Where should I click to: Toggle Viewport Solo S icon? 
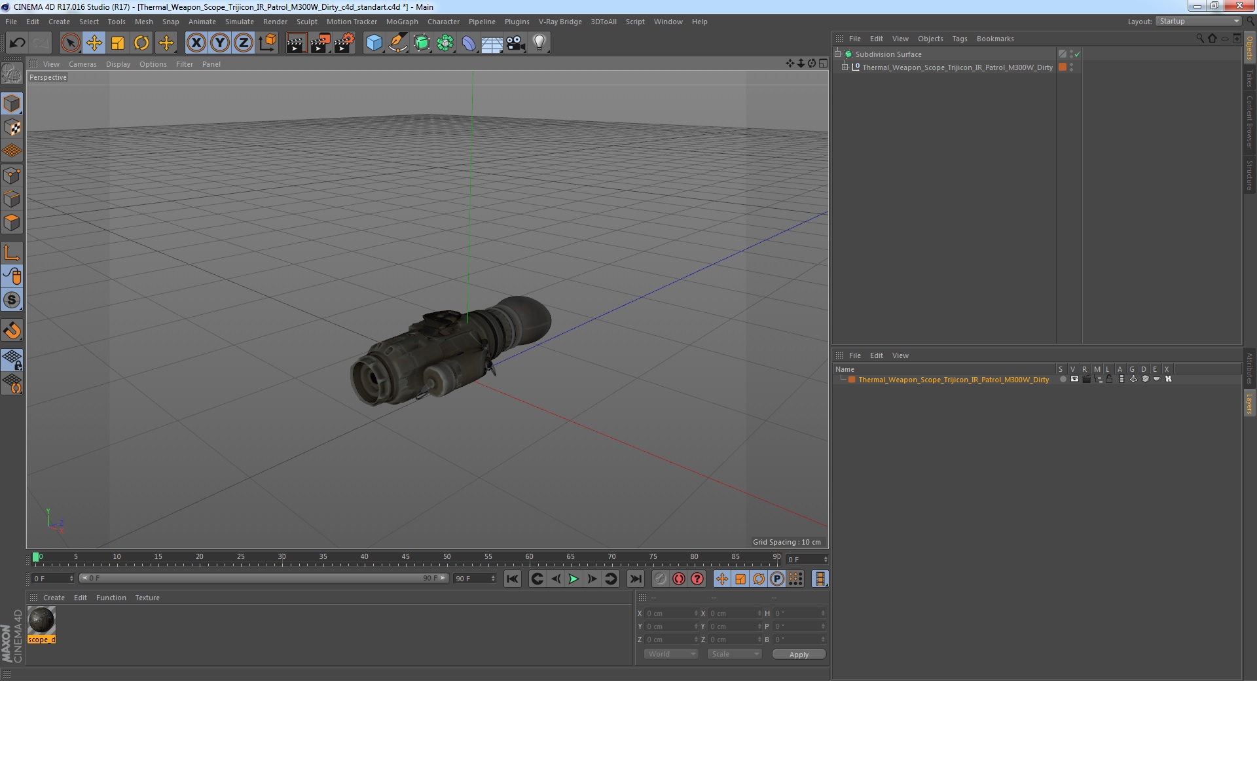tap(12, 300)
